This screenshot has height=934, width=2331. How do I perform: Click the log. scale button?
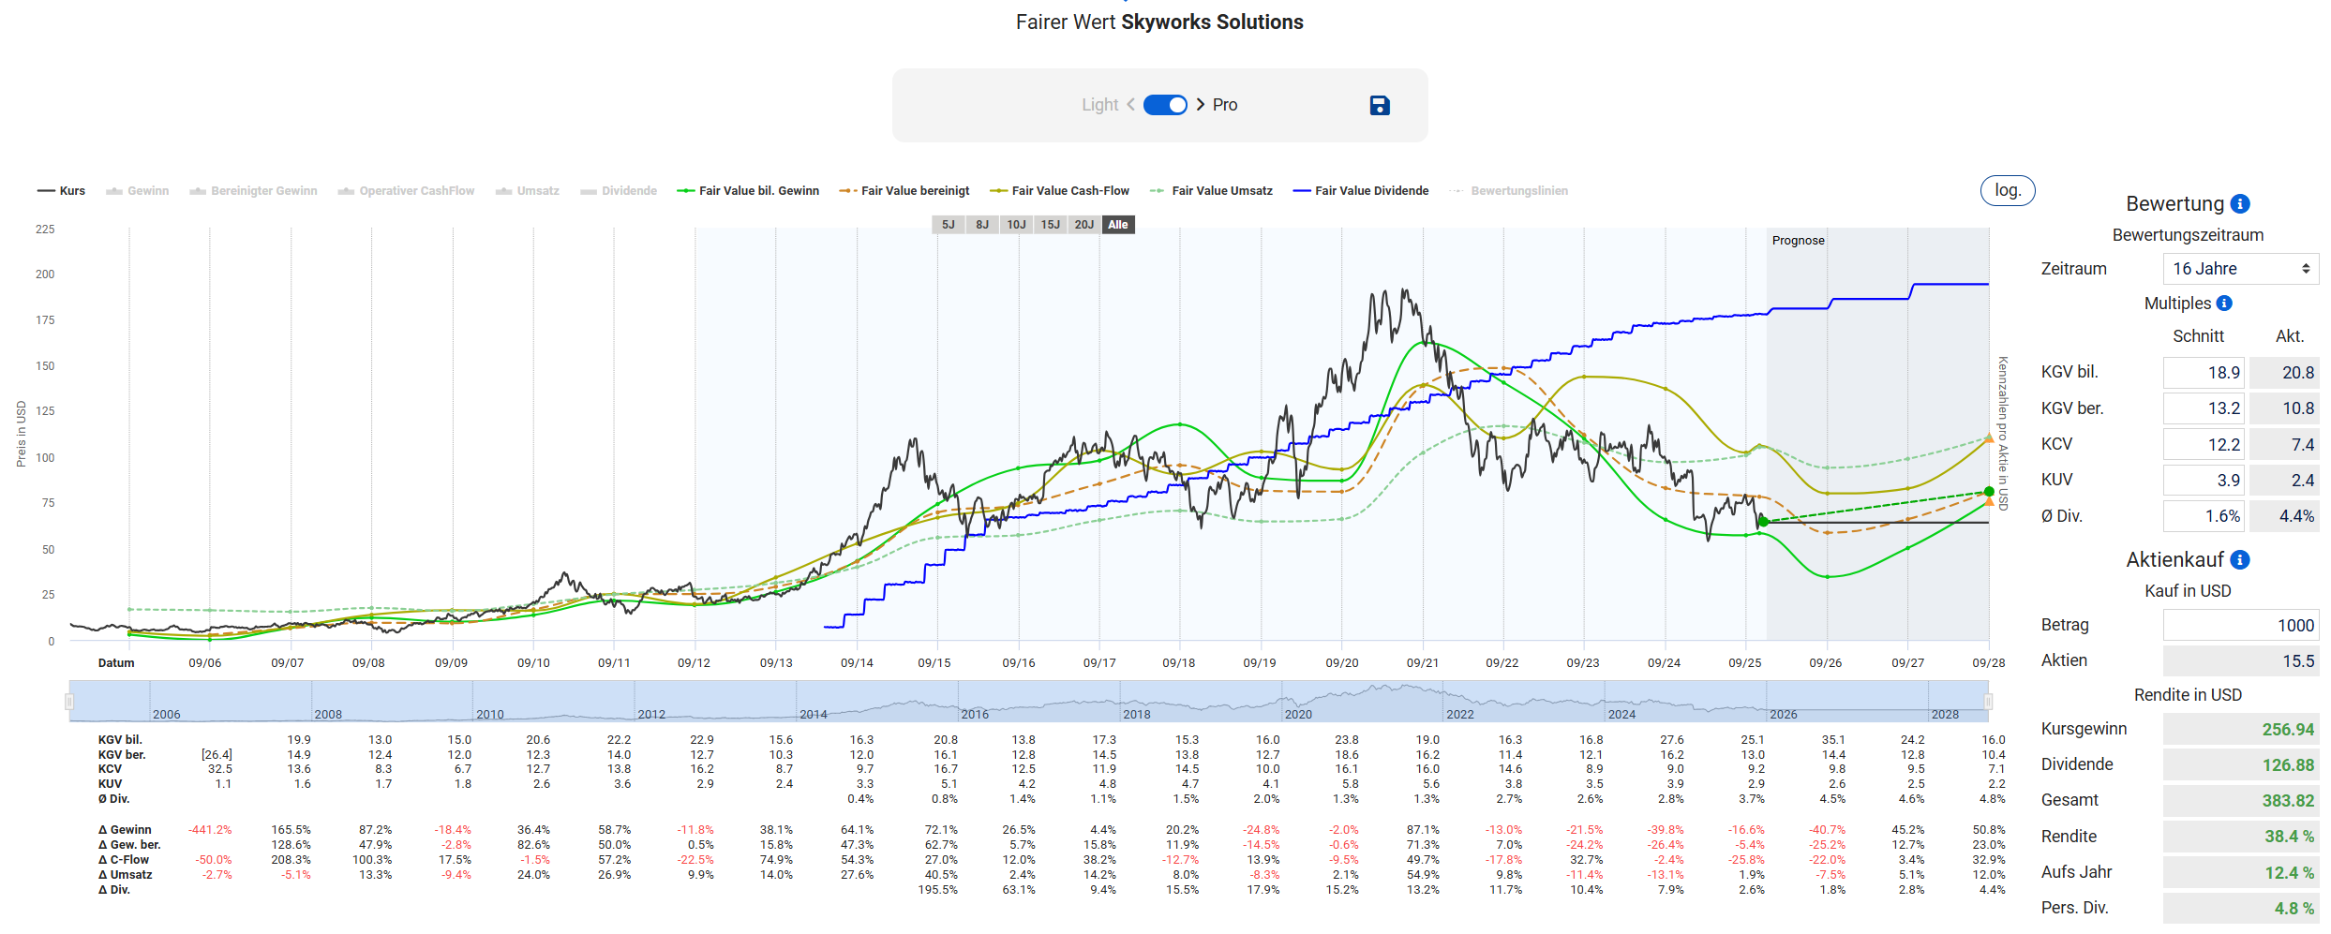click(x=2007, y=190)
